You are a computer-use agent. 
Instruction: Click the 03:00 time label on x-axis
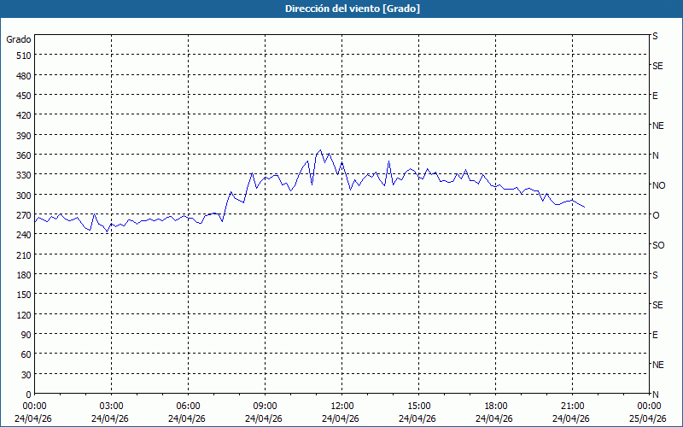(111, 406)
